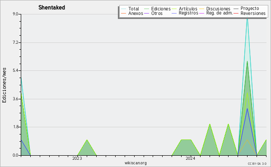Click the Reversiones legend label
Screen dimensions: 271x167
[x=253, y=13]
